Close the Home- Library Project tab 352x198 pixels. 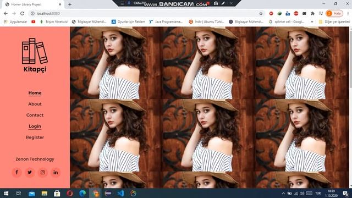(60, 4)
